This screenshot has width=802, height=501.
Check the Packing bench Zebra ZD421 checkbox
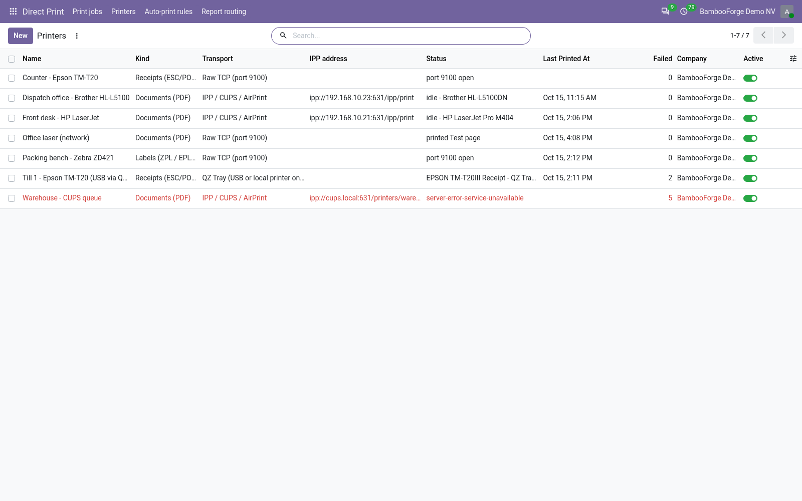tap(12, 158)
